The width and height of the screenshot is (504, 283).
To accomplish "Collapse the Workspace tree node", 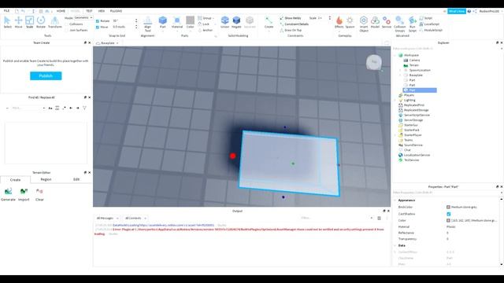I will tap(395, 55).
